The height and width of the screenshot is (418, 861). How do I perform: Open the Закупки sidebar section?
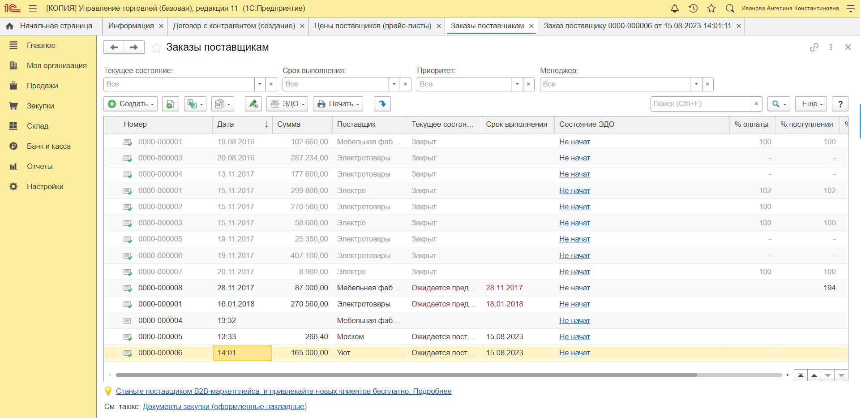(x=40, y=106)
